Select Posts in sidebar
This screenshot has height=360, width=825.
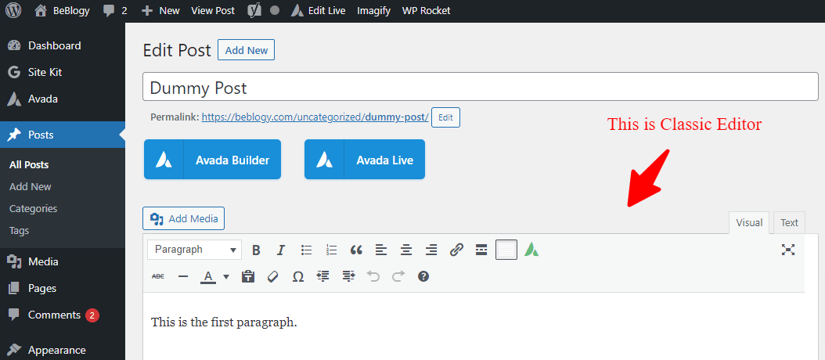62,135
